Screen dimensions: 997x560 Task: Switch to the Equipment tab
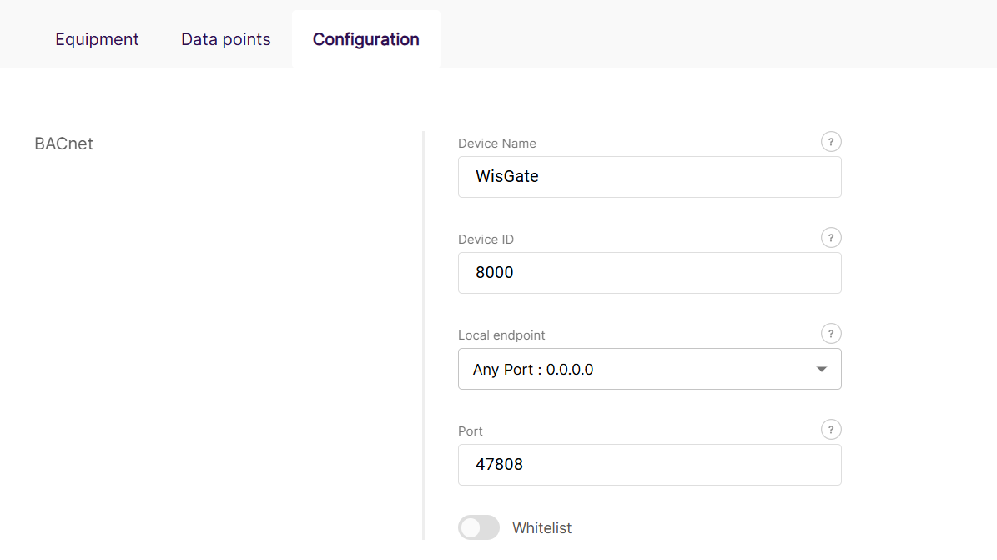pyautogui.click(x=97, y=38)
